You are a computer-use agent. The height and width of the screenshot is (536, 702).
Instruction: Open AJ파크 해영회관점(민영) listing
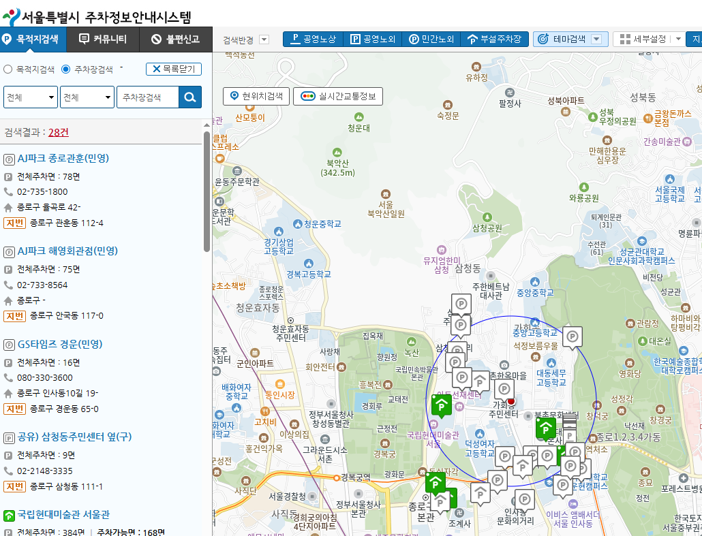coord(67,251)
